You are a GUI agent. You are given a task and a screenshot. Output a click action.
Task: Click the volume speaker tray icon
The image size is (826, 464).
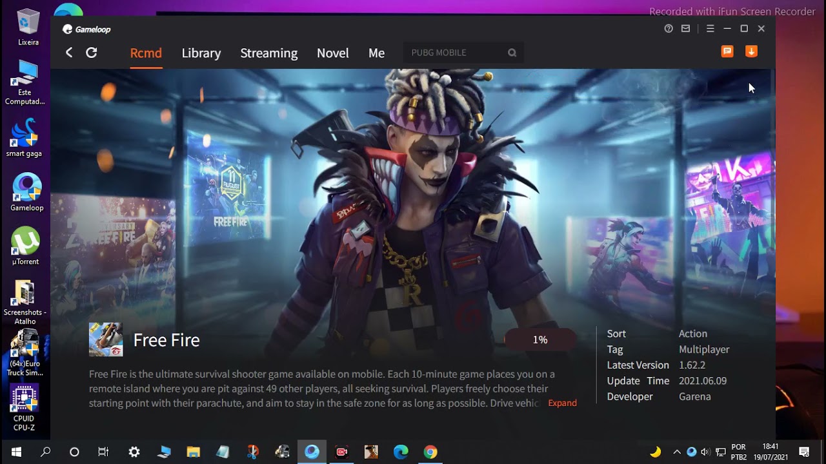[x=705, y=452]
